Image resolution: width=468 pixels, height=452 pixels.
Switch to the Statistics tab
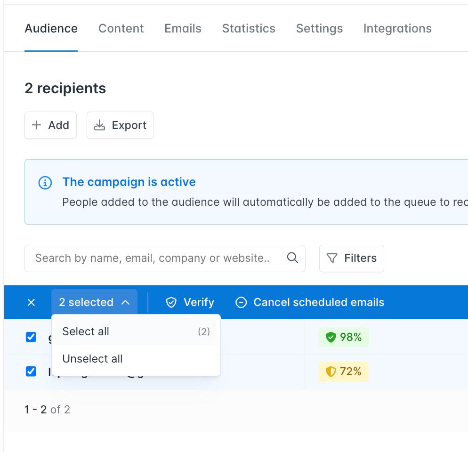point(249,29)
